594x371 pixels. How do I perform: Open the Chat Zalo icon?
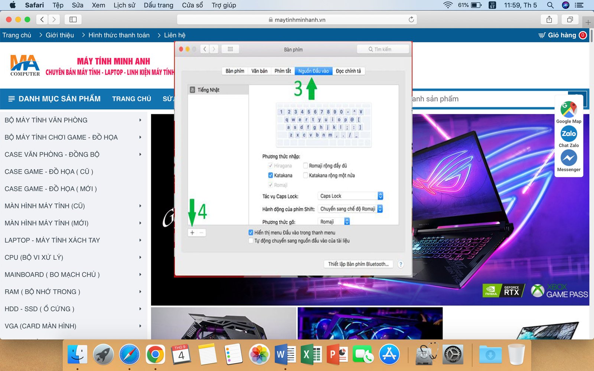click(x=568, y=134)
